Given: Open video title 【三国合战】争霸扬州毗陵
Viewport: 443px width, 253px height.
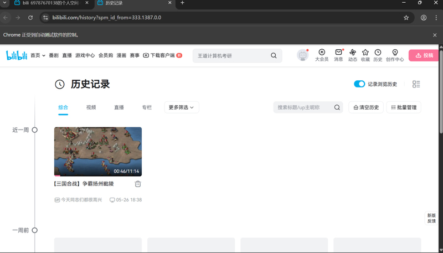Looking at the screenshot, I should (x=84, y=184).
